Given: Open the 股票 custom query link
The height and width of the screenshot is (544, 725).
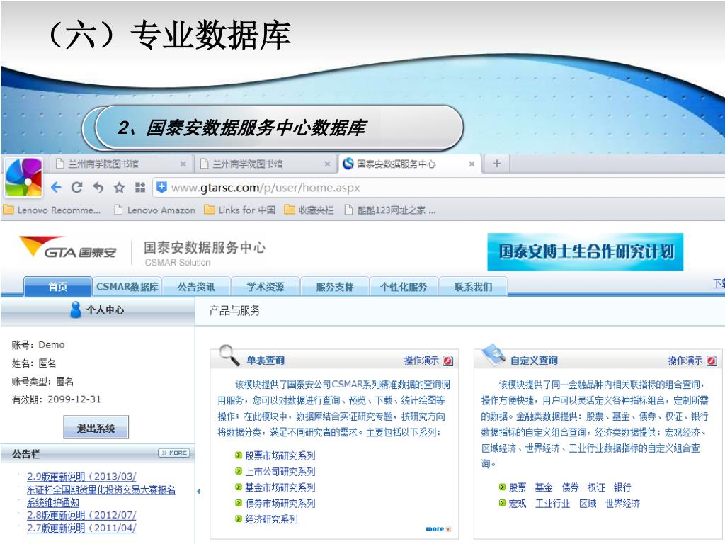Looking at the screenshot, I should pyautogui.click(x=518, y=487).
